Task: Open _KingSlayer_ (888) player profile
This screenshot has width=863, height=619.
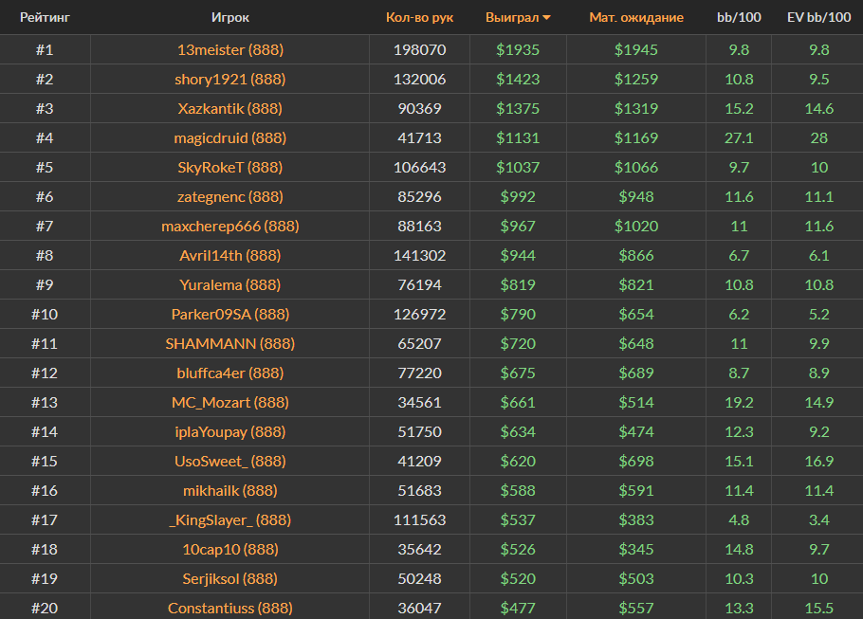Action: (x=230, y=519)
